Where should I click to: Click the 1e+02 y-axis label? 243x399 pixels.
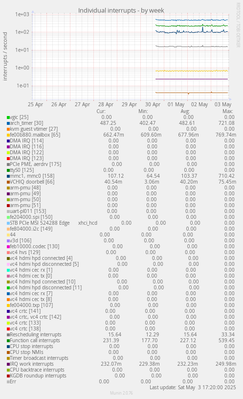22,32
